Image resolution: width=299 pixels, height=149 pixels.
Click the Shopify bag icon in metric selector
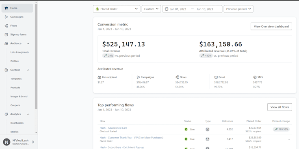[97, 9]
